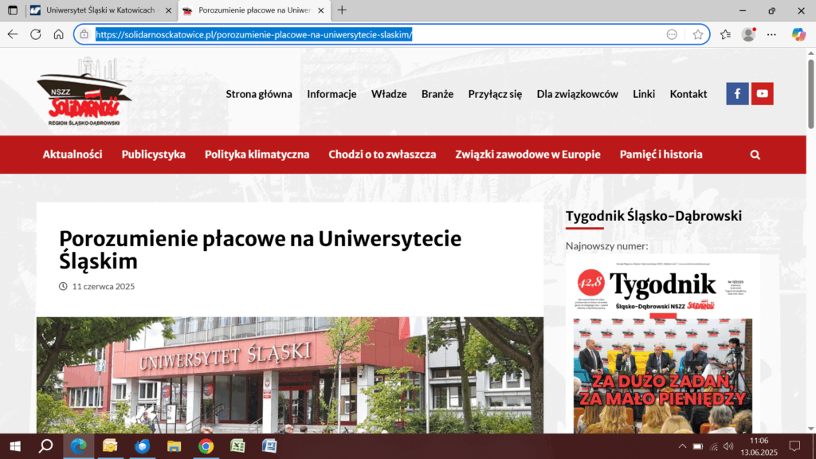Open the Tygodnik magazine cover image
Viewport: 816px width, 459px height.
tap(662, 344)
